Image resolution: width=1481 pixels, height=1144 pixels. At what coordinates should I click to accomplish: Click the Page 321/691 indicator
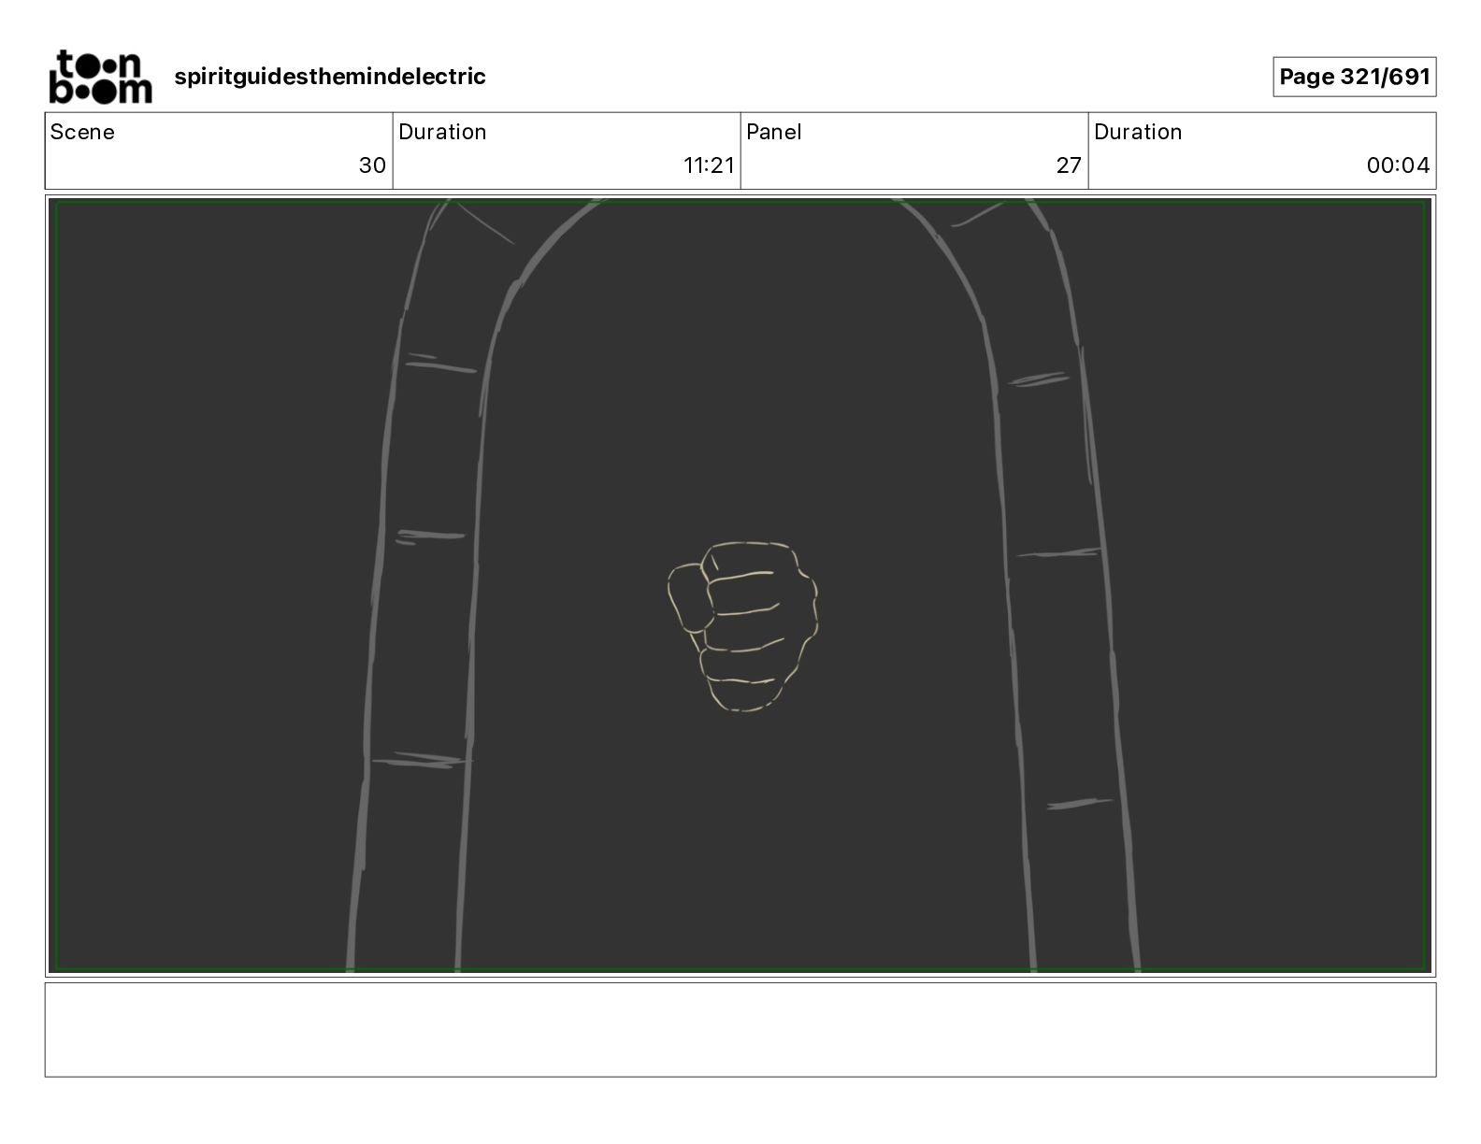coord(1354,77)
